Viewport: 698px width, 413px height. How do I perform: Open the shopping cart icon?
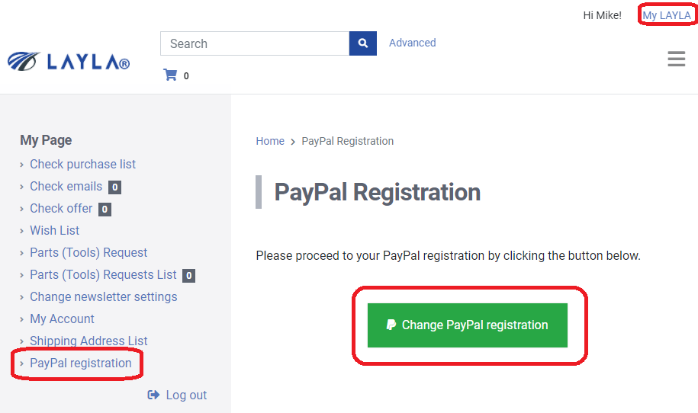170,75
